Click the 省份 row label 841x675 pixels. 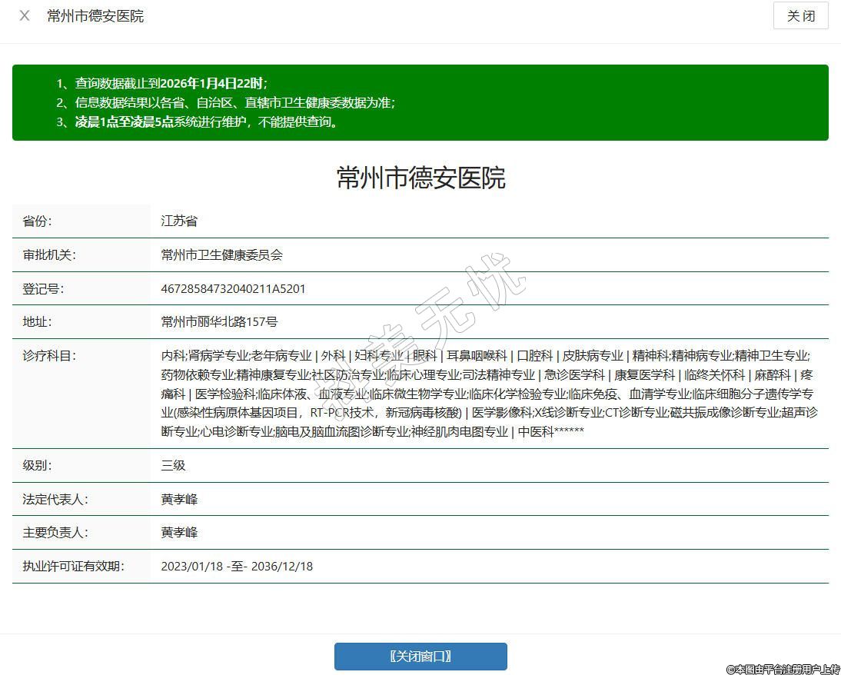pyautogui.click(x=38, y=221)
